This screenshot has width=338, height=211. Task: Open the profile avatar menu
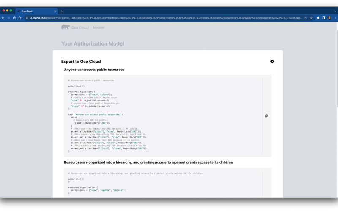(x=330, y=18)
